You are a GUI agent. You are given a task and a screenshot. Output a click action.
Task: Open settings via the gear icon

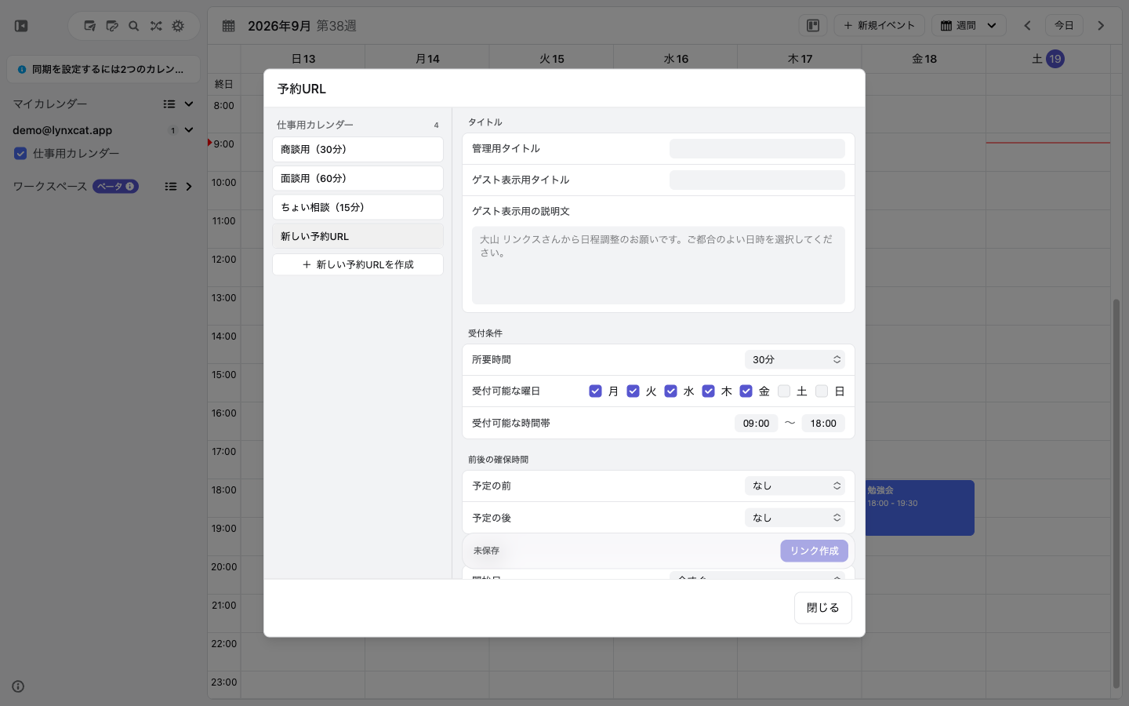pyautogui.click(x=178, y=26)
